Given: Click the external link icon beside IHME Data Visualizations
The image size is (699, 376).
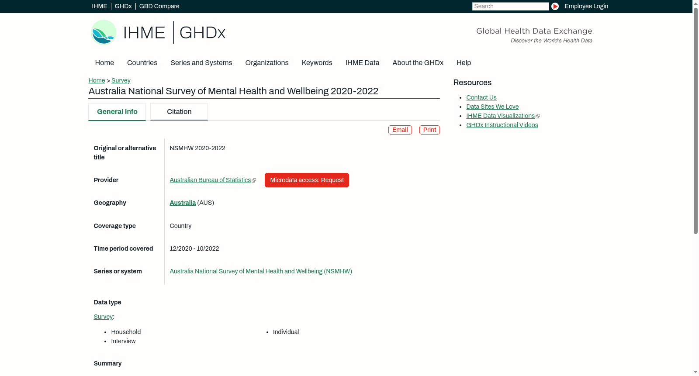Looking at the screenshot, I should (x=538, y=116).
